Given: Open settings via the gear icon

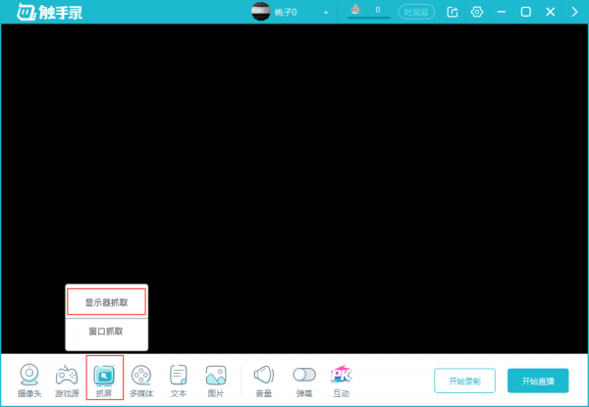Looking at the screenshot, I should click(x=477, y=12).
